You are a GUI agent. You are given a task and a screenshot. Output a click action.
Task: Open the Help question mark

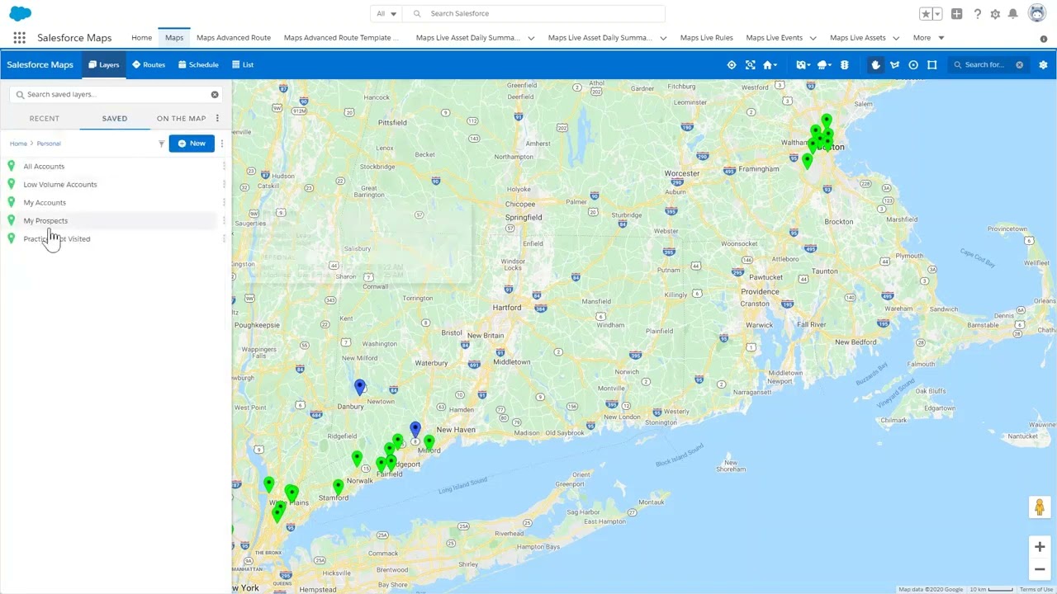977,14
